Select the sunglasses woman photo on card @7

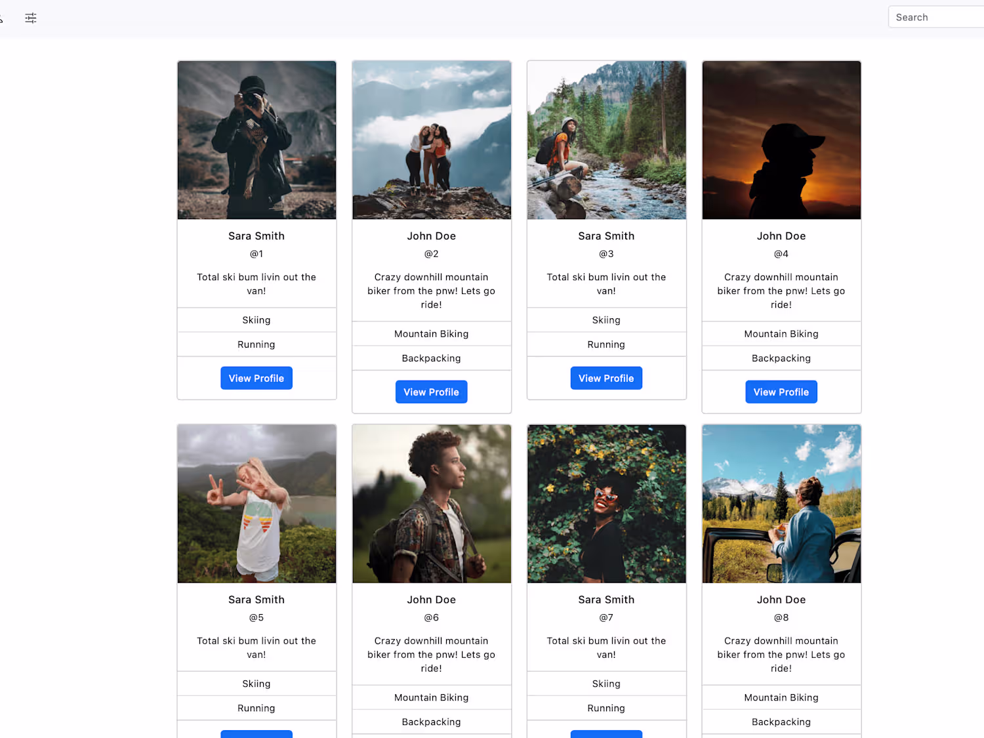tap(607, 504)
